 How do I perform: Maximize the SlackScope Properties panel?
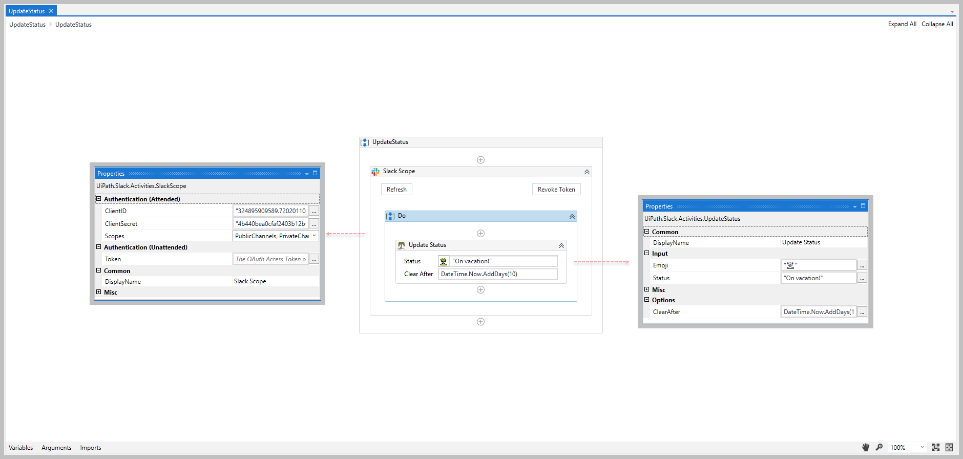(x=315, y=174)
